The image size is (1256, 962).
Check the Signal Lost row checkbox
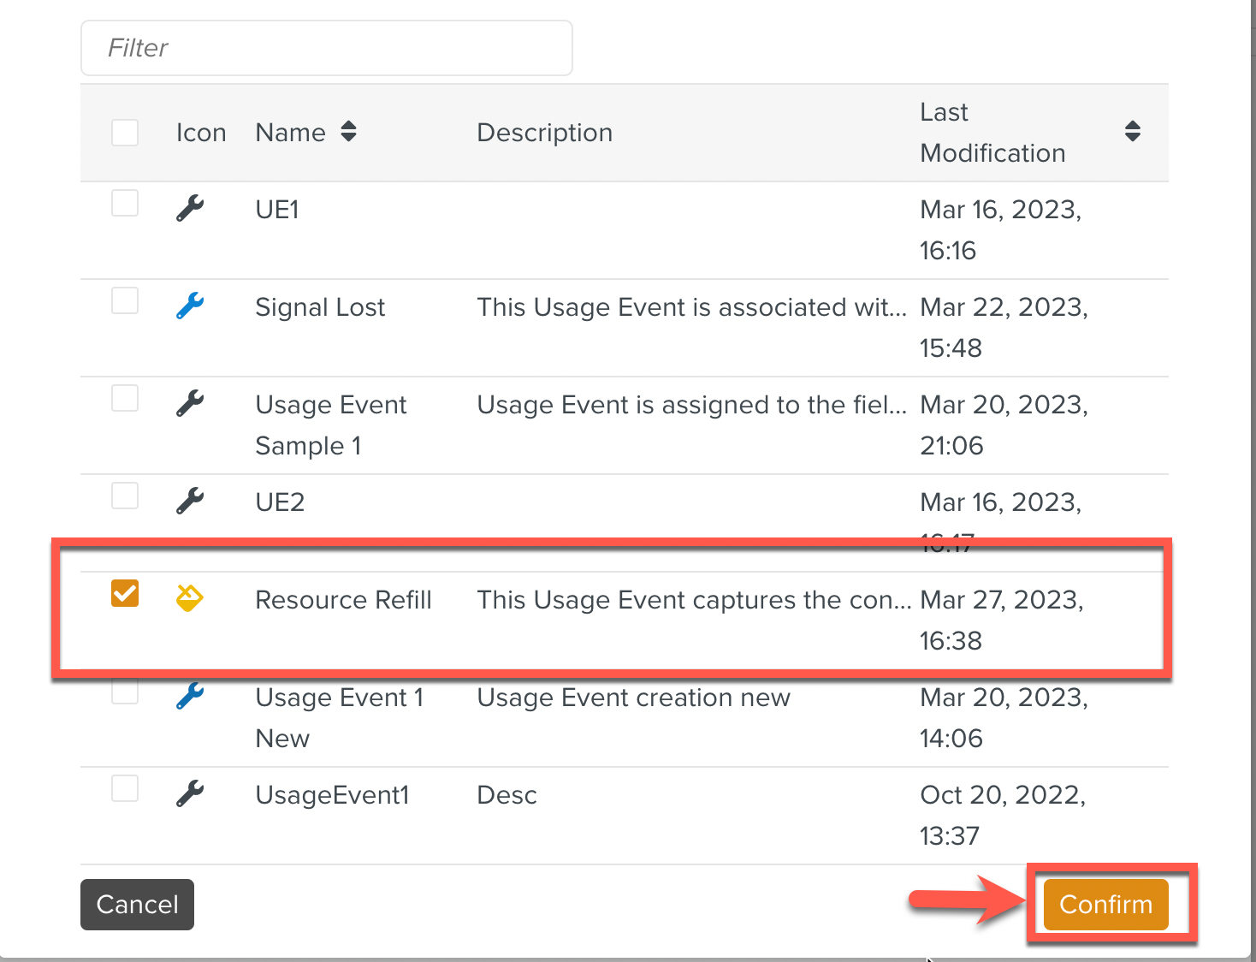pyautogui.click(x=125, y=301)
